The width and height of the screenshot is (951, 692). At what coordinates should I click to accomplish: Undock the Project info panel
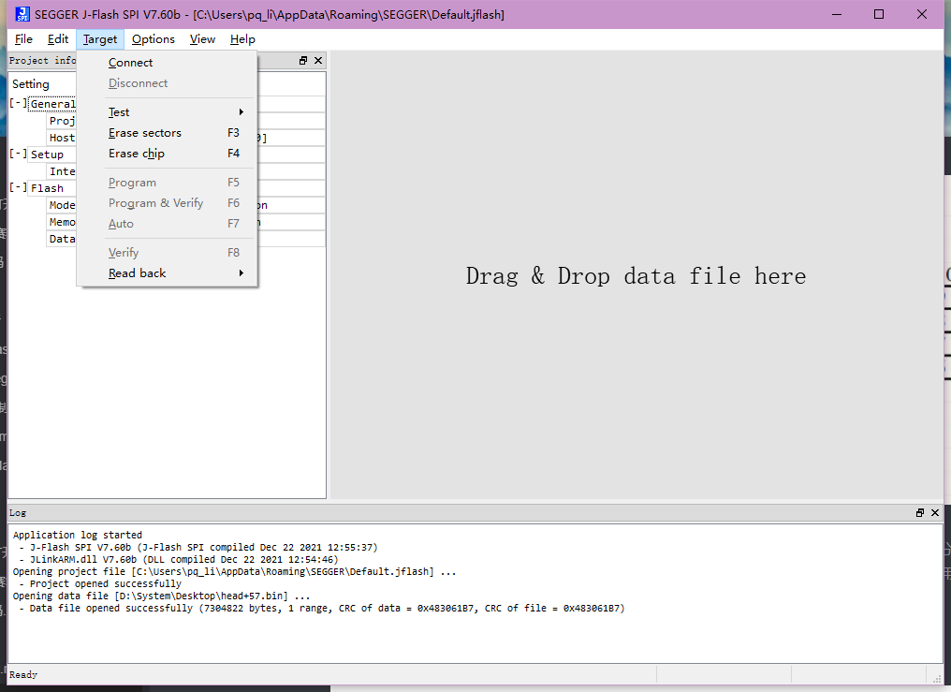[x=303, y=61]
